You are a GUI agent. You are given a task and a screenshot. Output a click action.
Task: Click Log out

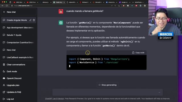[x=18, y=99]
